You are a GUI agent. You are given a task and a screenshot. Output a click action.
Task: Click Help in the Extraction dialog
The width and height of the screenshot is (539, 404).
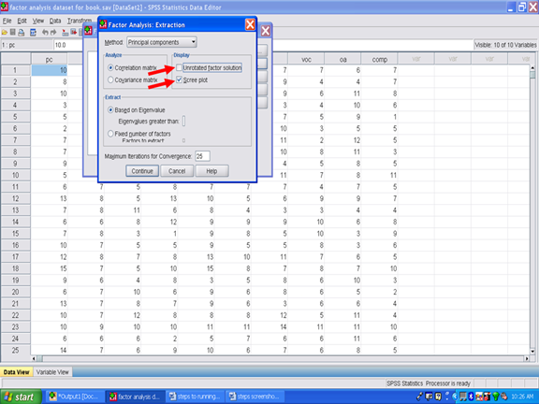pos(211,171)
